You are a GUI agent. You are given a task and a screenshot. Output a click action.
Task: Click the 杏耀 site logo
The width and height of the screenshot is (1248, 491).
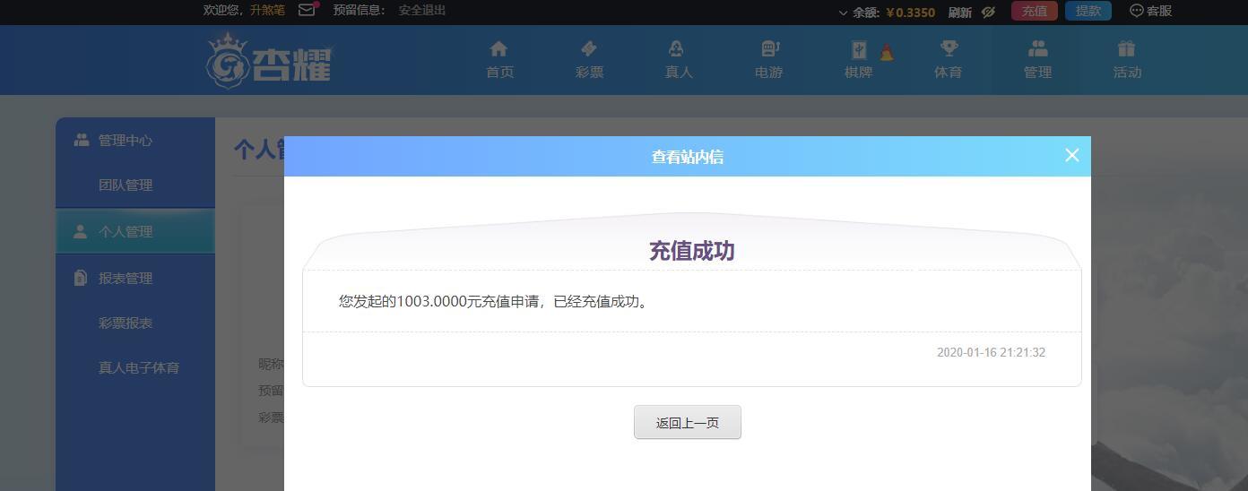(x=269, y=61)
